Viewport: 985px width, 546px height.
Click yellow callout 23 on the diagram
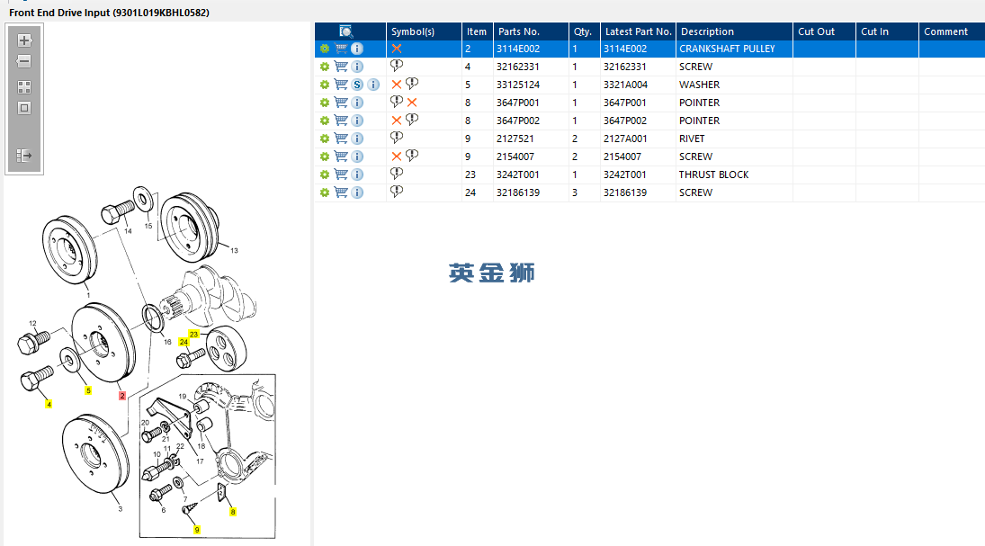click(193, 335)
